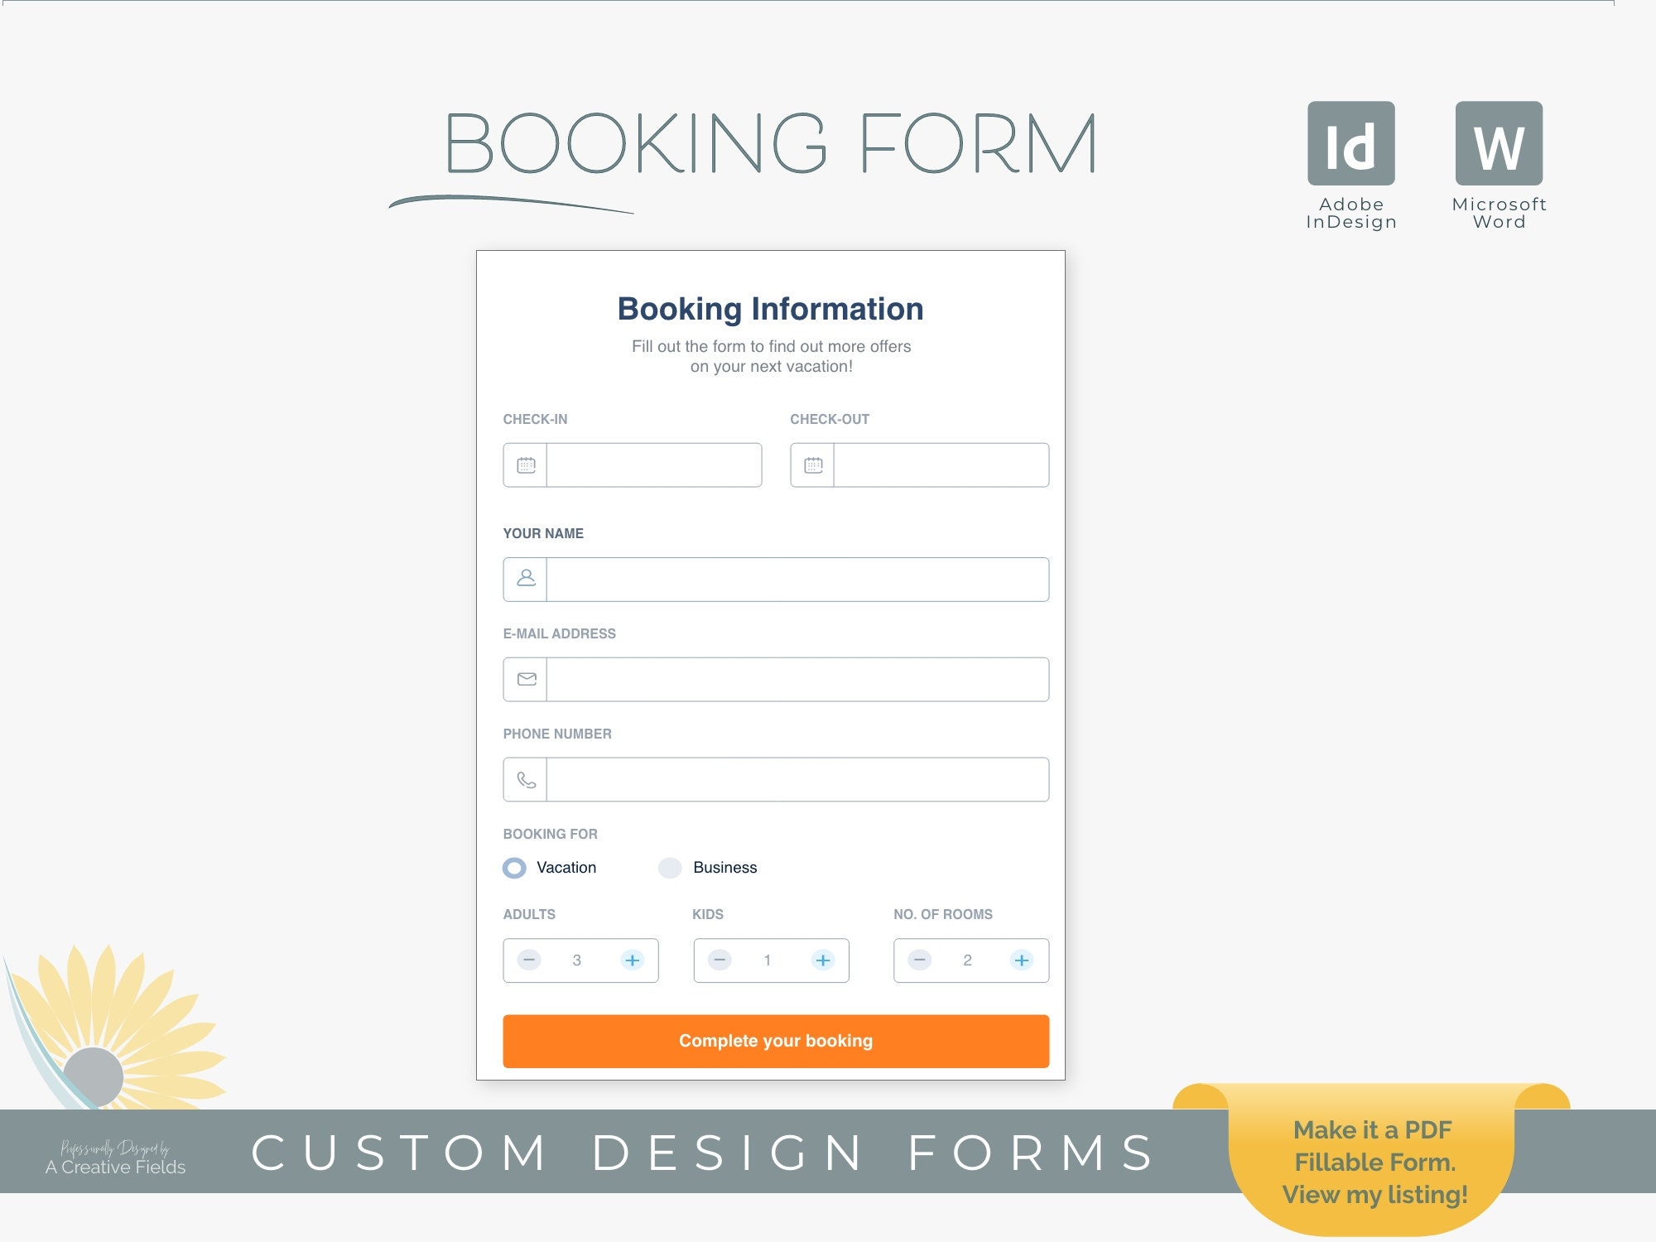The width and height of the screenshot is (1656, 1242).
Task: Click the envelope icon in E-mail Address field
Action: pos(525,679)
